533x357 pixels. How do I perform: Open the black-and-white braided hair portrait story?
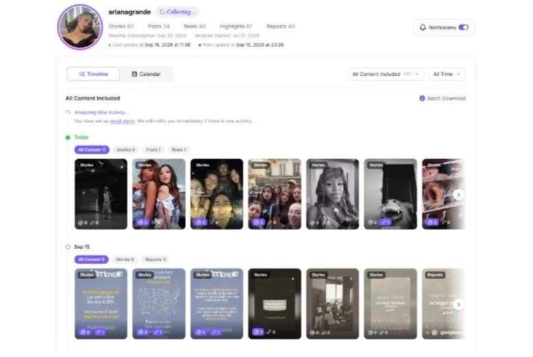coord(333,194)
